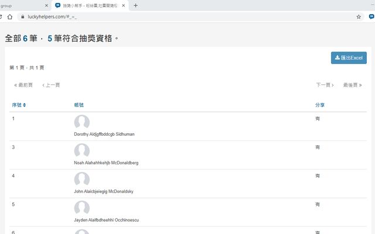Click the Home icon in browser toolbar

10,17
